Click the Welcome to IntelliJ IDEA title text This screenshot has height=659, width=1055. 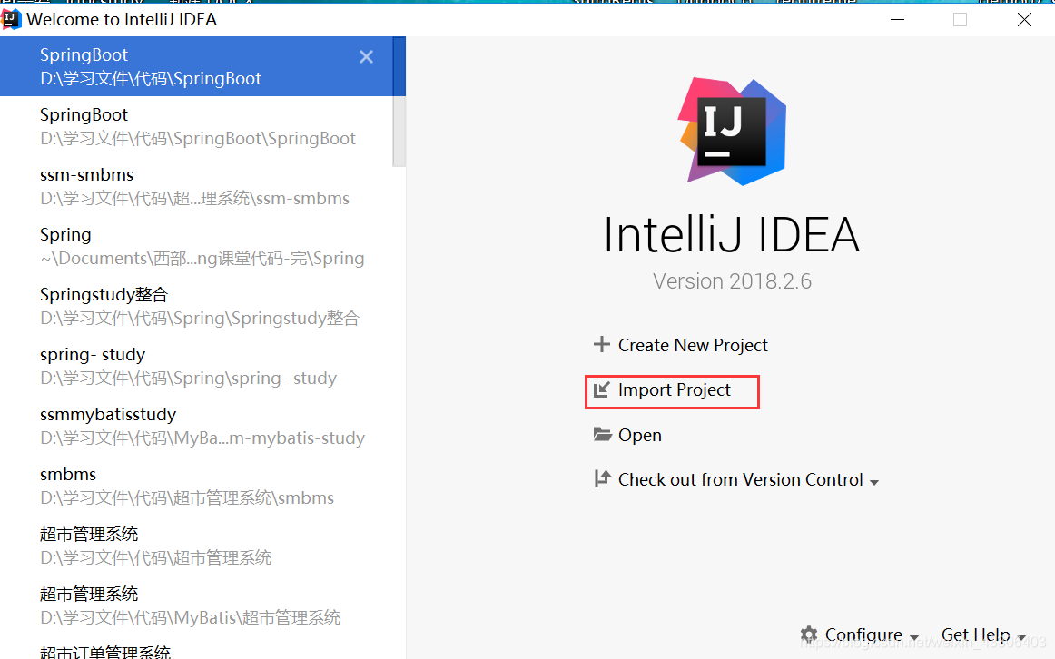122,19
